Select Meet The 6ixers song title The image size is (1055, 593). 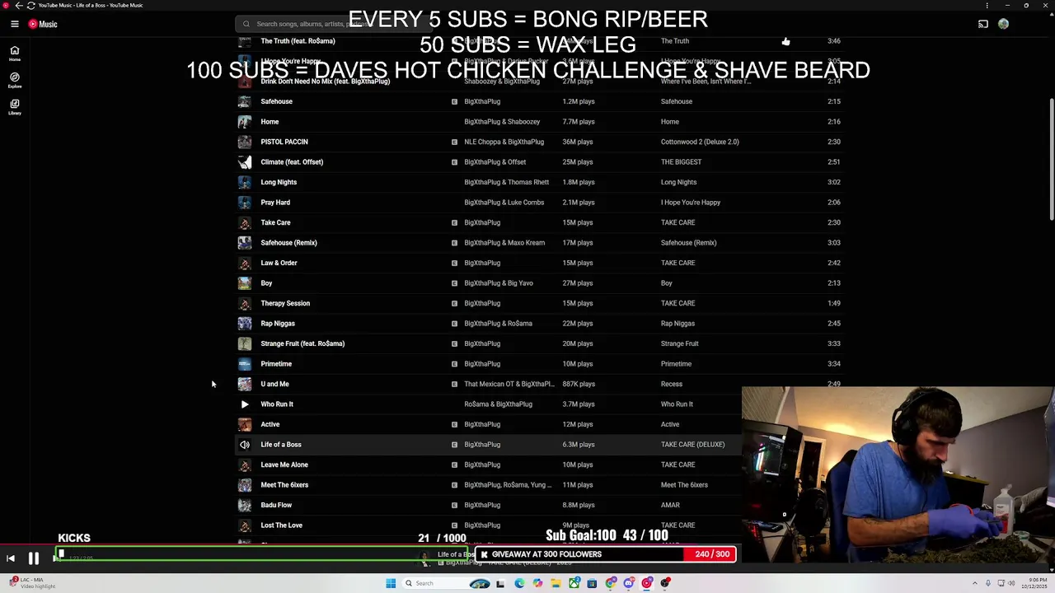pos(284,485)
